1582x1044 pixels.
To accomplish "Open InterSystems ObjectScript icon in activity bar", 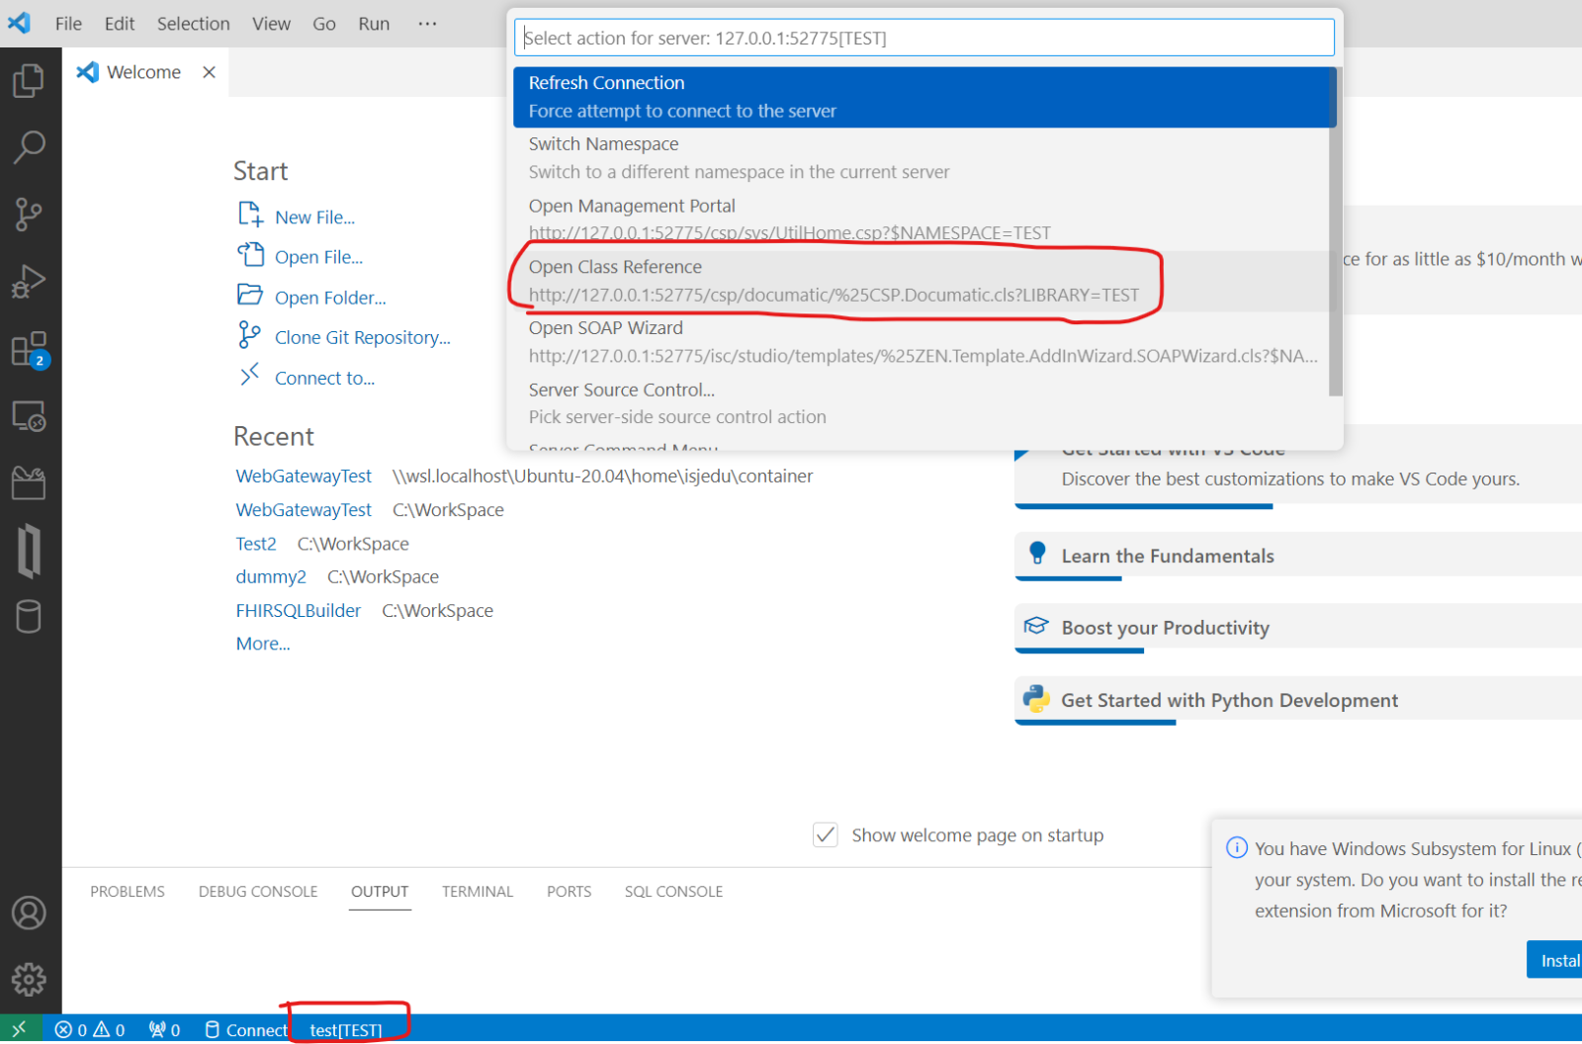I will [29, 551].
